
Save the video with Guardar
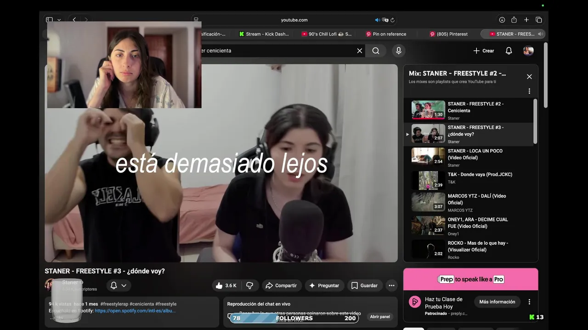pos(364,286)
